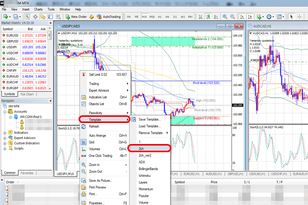
Task: Expand the Trading submenu arrow
Action: (127, 84)
